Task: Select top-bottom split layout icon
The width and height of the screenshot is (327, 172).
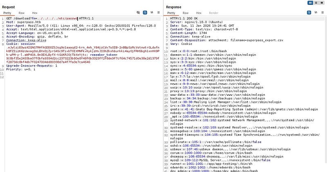Action: pyautogui.click(x=316, y=2)
